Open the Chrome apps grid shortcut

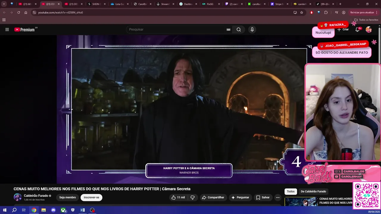point(4,20)
